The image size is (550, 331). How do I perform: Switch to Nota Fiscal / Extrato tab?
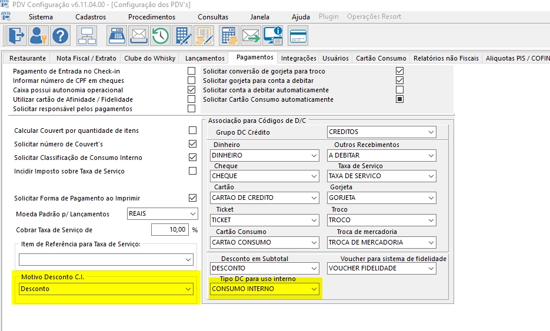[x=86, y=58]
